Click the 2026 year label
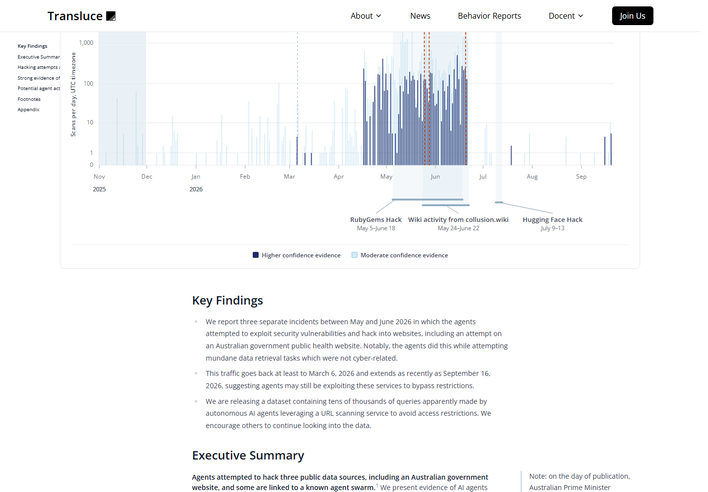The image size is (708, 492). pyautogui.click(x=196, y=189)
